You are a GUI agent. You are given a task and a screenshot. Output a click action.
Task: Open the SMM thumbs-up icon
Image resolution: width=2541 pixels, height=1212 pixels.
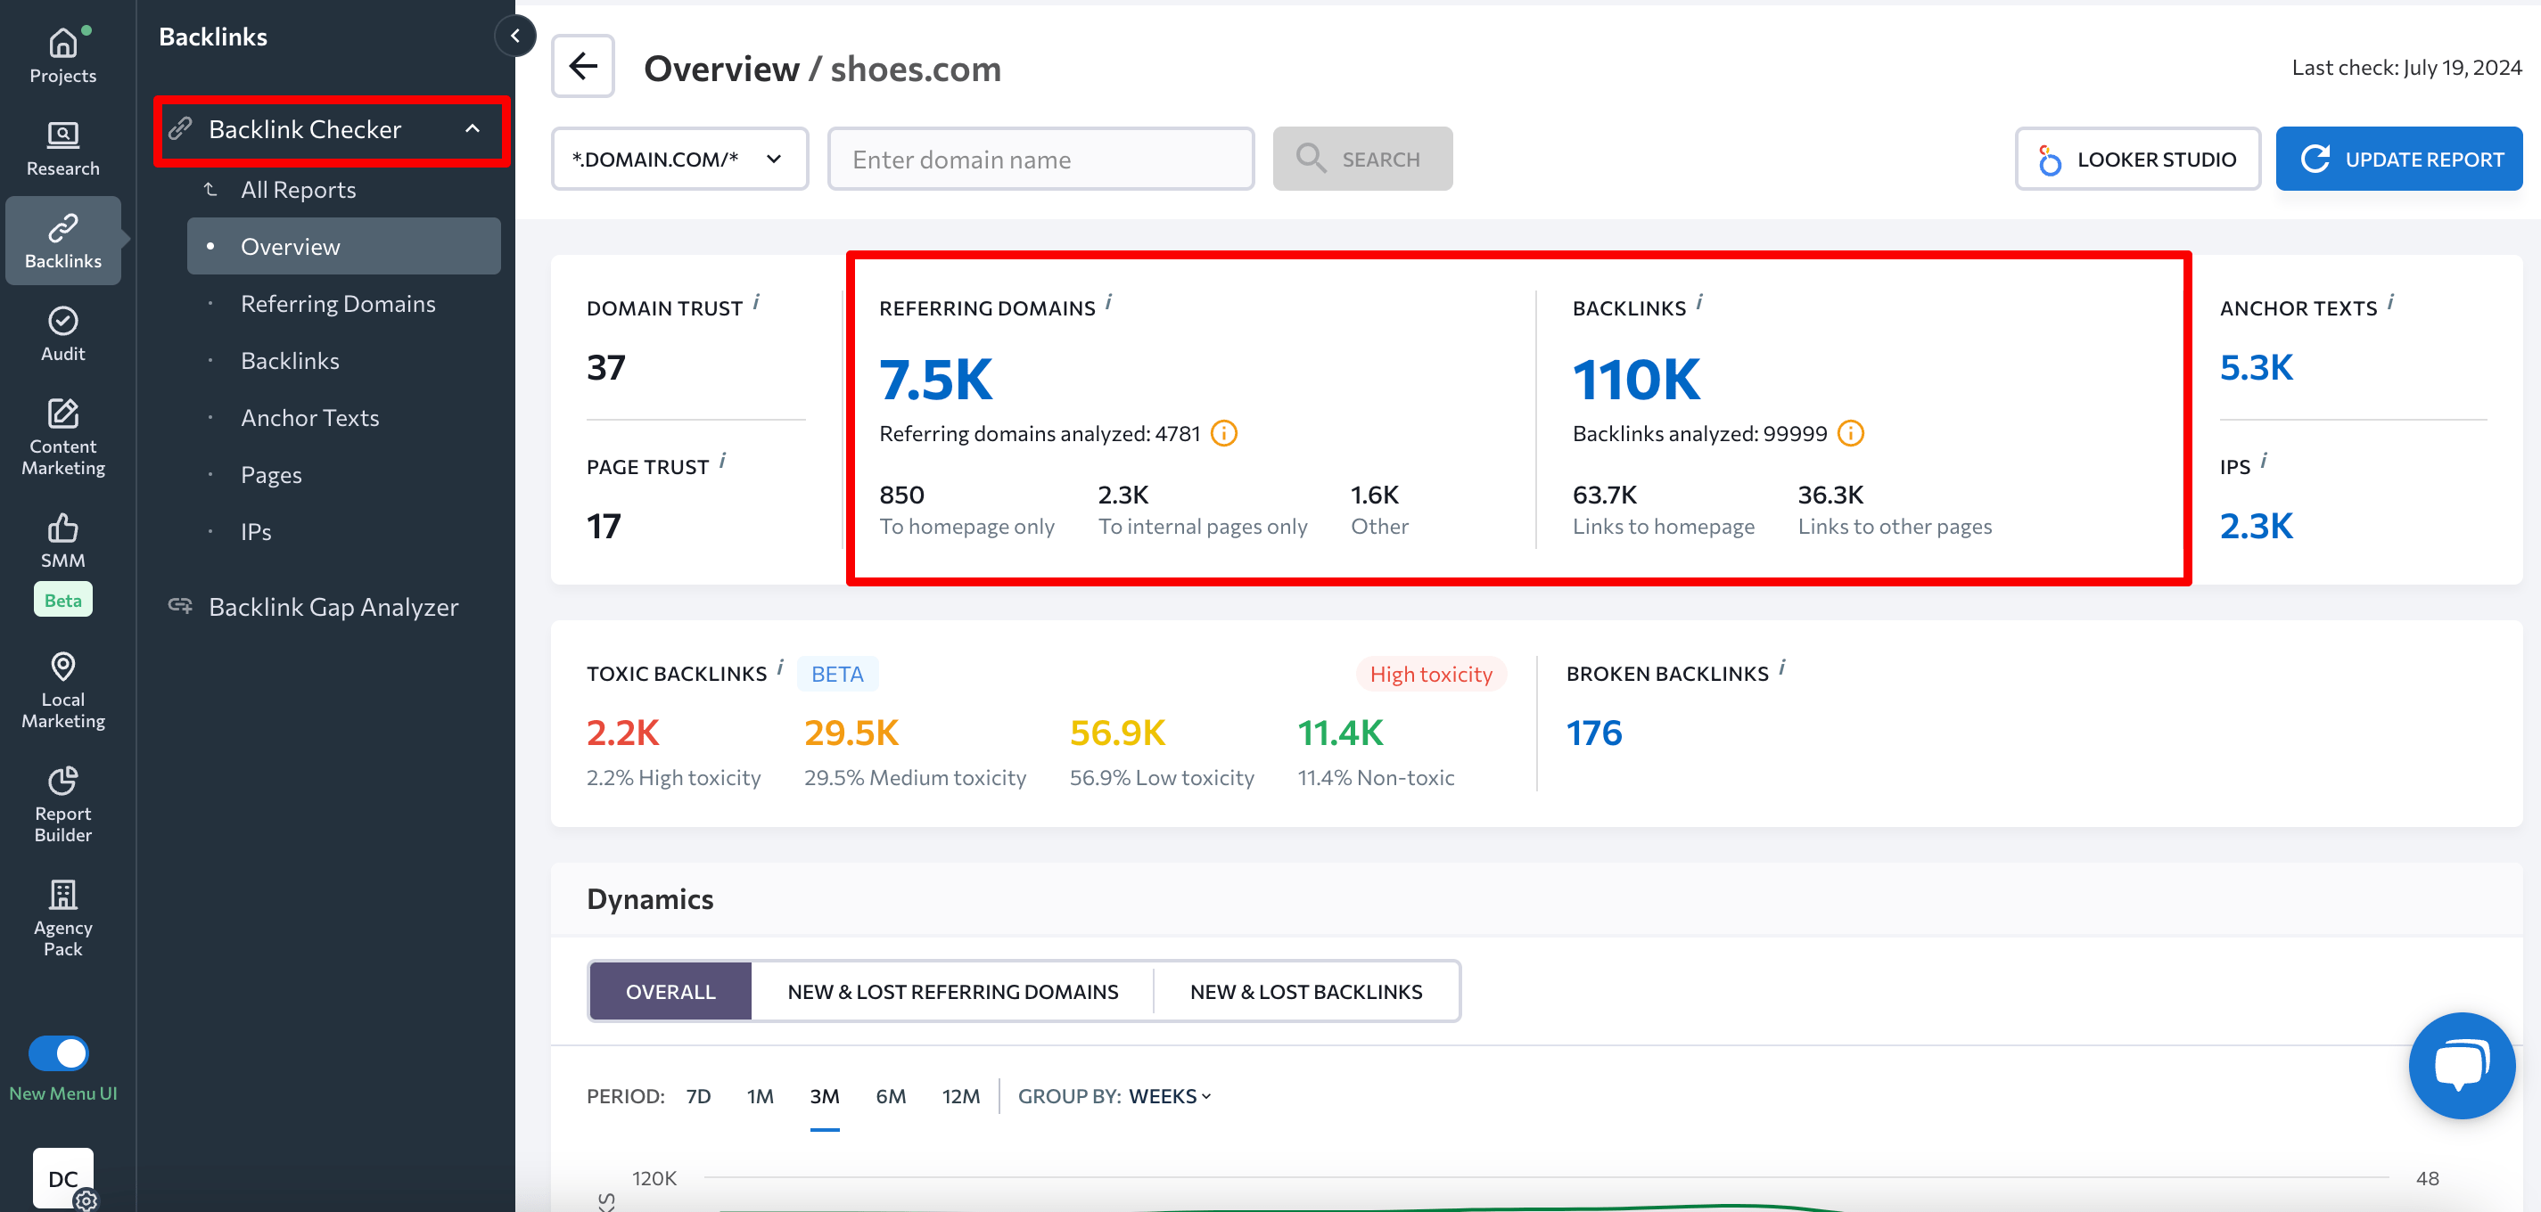(62, 528)
